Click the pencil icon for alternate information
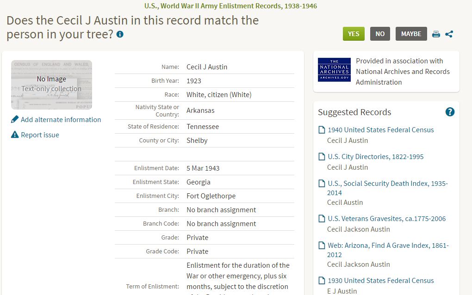472x295 pixels. (x=15, y=119)
